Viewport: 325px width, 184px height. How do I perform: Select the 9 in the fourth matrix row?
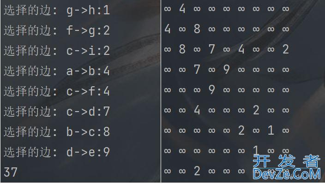(x=226, y=69)
